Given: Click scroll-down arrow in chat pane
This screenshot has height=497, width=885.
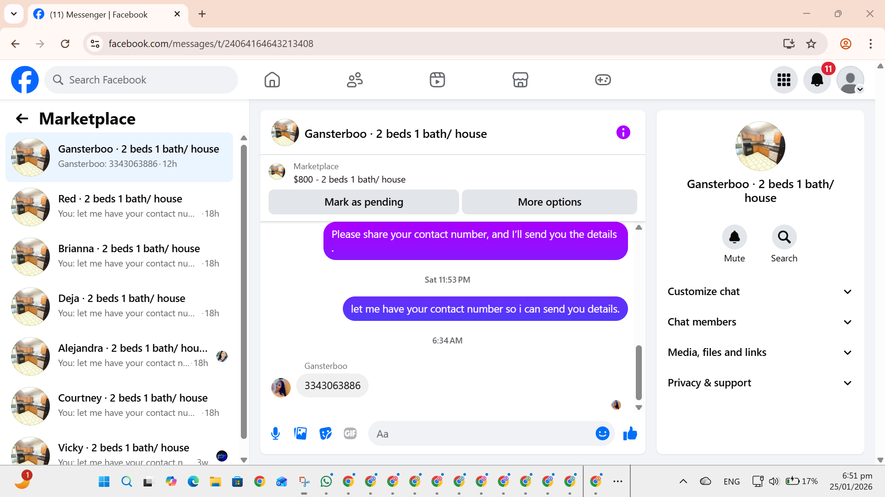Looking at the screenshot, I should [639, 408].
